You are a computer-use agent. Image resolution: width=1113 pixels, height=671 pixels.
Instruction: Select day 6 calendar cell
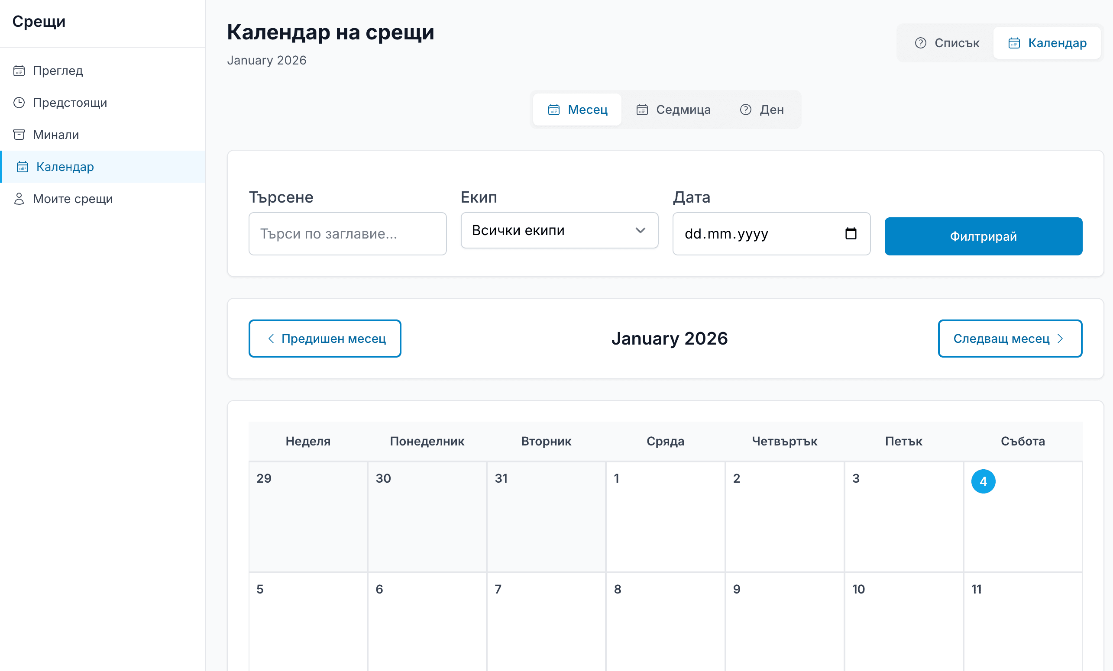(x=427, y=622)
